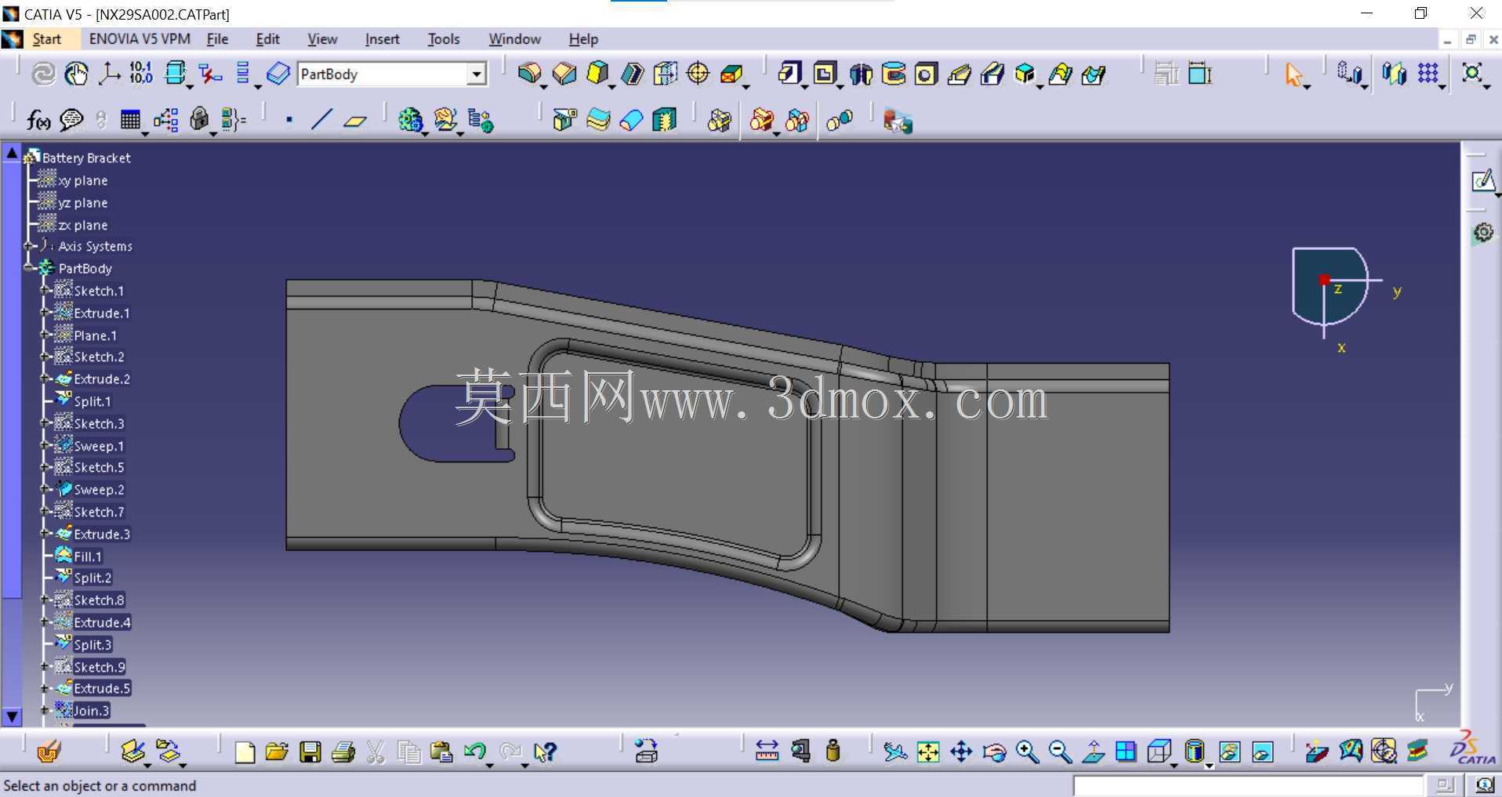Click the design table grid icon
The height and width of the screenshot is (797, 1502).
(x=130, y=120)
